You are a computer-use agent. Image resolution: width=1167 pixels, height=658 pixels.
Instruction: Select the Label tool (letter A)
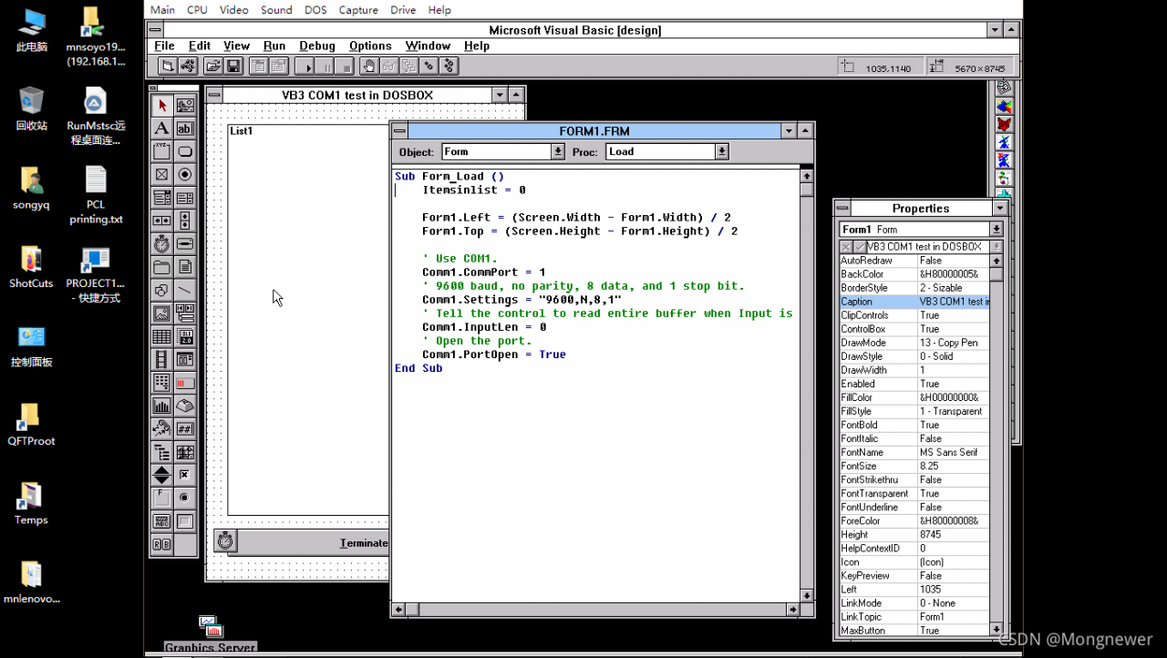tap(161, 129)
